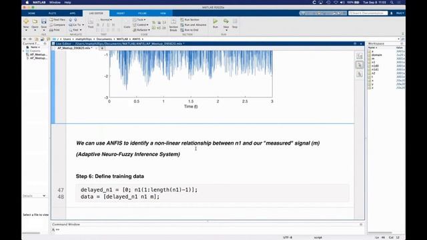Click code line 48 data definition
This screenshot has height=240, width=427.
[x=120, y=197]
